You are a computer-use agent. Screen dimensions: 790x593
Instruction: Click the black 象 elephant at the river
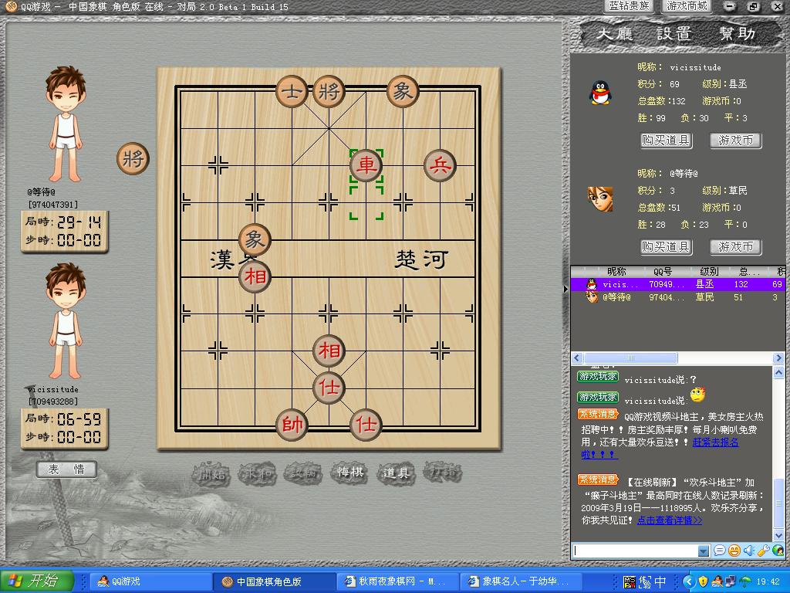point(255,239)
